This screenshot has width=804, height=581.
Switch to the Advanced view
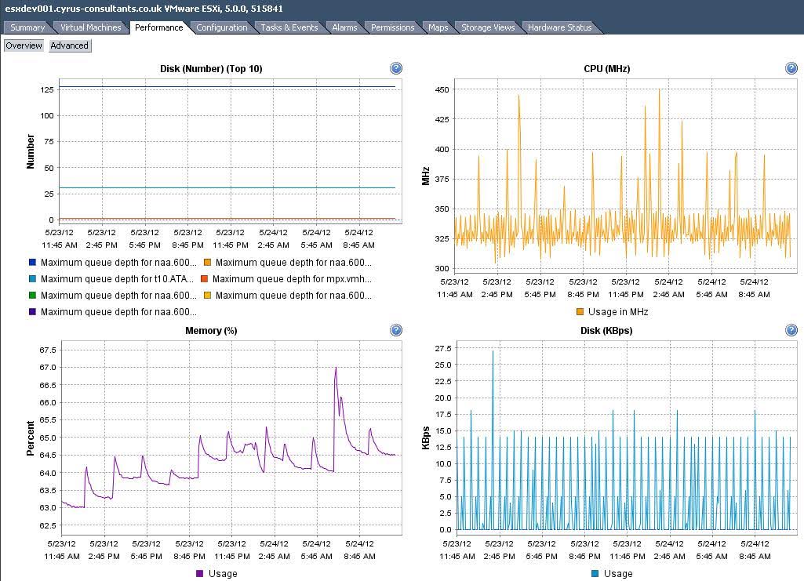click(70, 45)
